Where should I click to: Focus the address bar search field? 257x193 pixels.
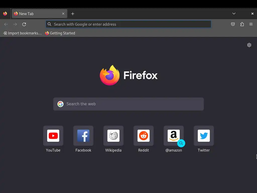pos(128,24)
